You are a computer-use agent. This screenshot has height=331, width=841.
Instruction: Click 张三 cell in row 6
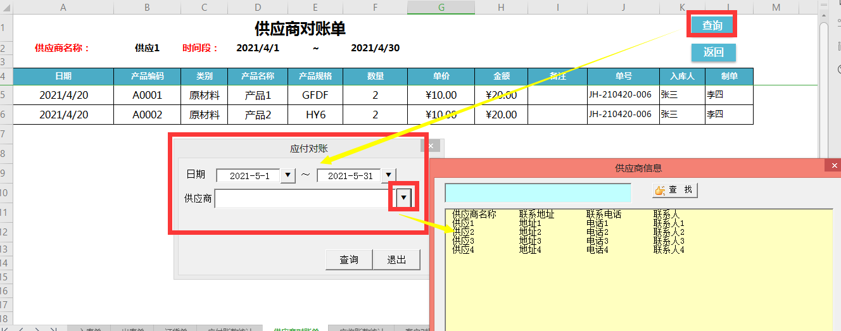[x=682, y=115]
